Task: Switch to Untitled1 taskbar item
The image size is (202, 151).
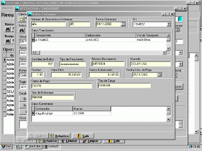Action: tap(52, 147)
